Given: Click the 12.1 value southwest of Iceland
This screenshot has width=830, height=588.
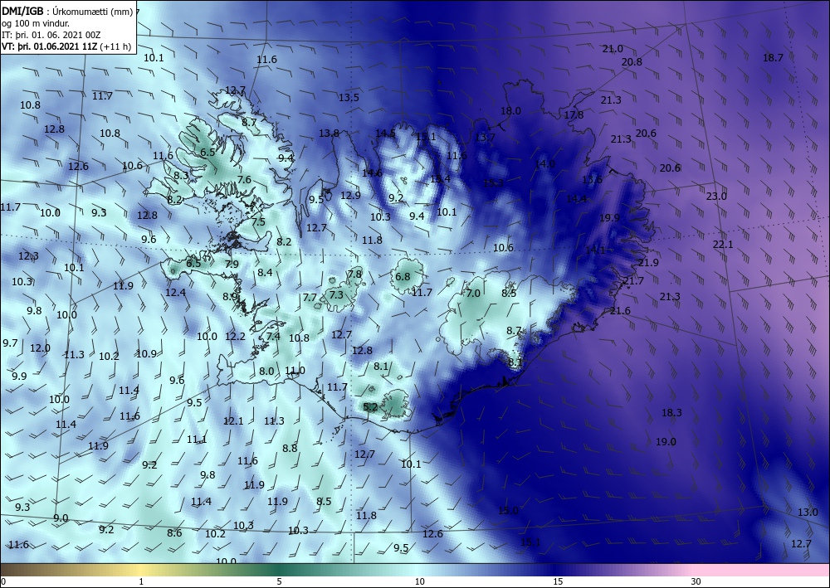Looking at the screenshot, I should click(233, 421).
